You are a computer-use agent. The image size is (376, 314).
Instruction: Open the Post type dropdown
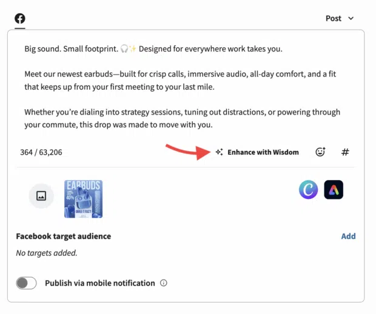(x=340, y=18)
